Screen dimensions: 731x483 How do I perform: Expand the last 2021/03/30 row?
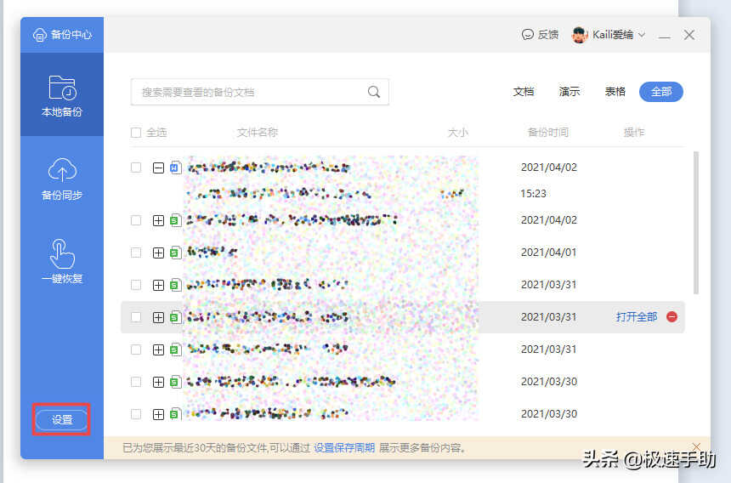tap(158, 414)
